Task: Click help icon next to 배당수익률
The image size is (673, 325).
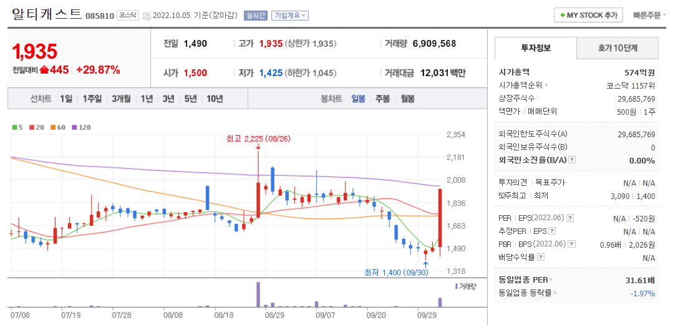Action: pyautogui.click(x=540, y=257)
